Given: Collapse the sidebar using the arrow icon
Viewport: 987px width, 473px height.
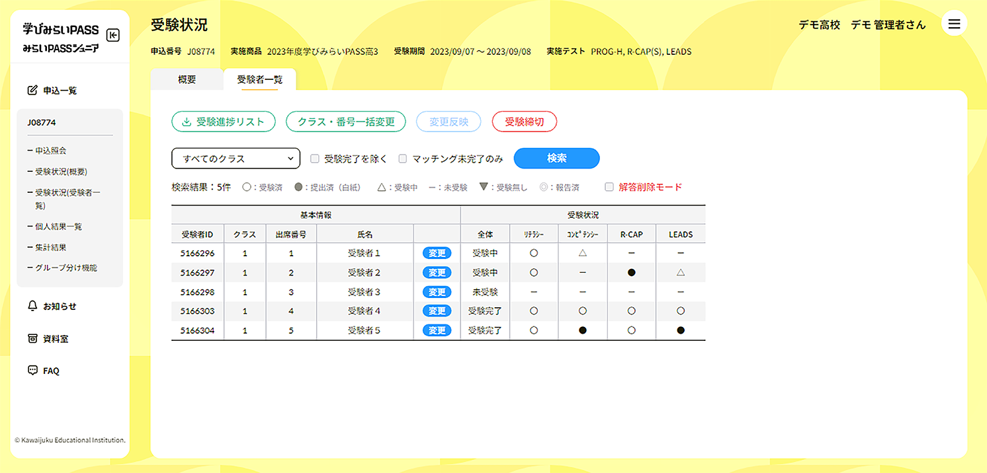Looking at the screenshot, I should (113, 36).
